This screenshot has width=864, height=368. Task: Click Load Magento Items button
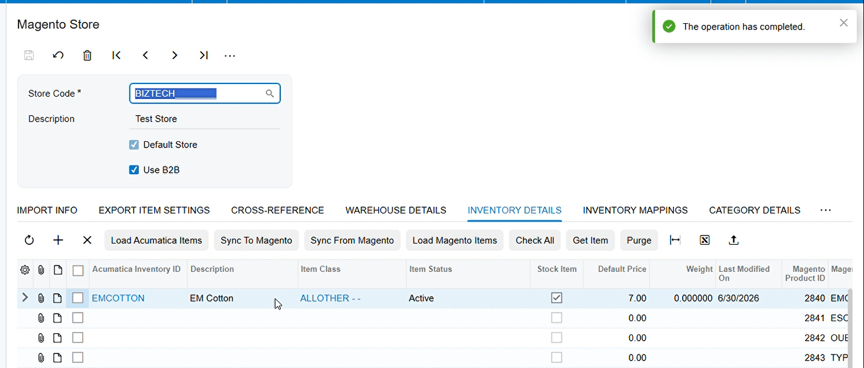(x=455, y=241)
